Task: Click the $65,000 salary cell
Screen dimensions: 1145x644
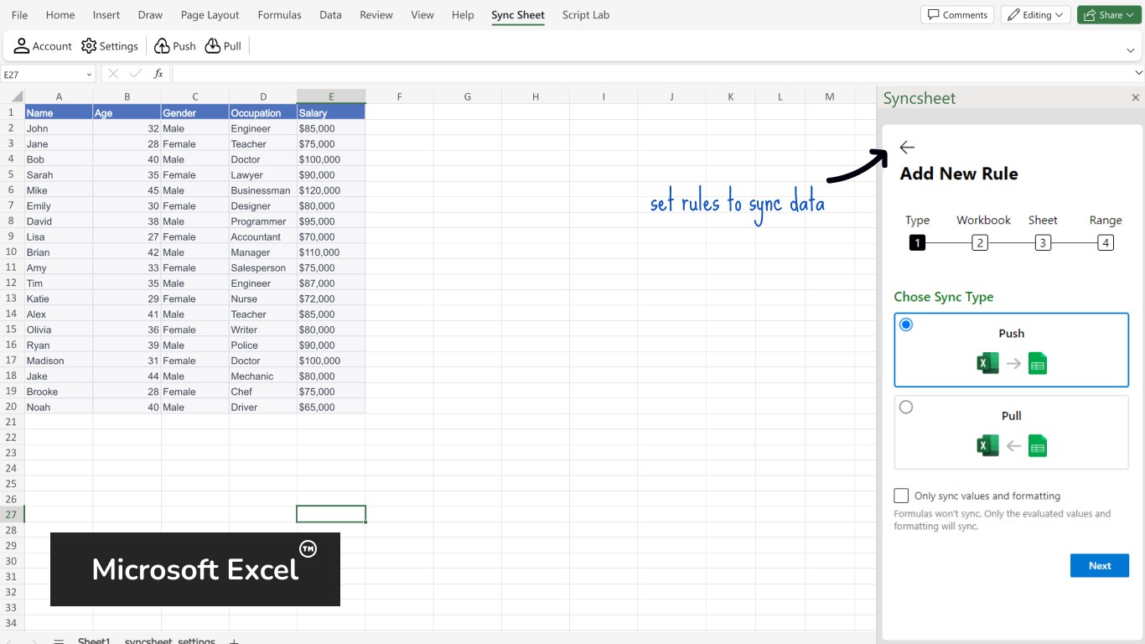Action: pos(331,407)
